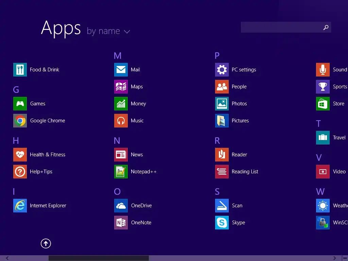Click the T section letter header
This screenshot has height=261, width=348.
(318, 124)
